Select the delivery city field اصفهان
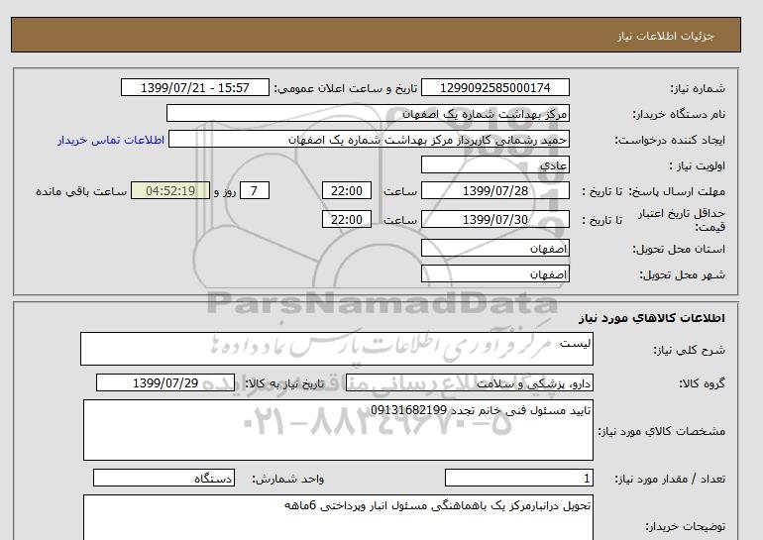Image resolution: width=763 pixels, height=540 pixels. pyautogui.click(x=494, y=273)
